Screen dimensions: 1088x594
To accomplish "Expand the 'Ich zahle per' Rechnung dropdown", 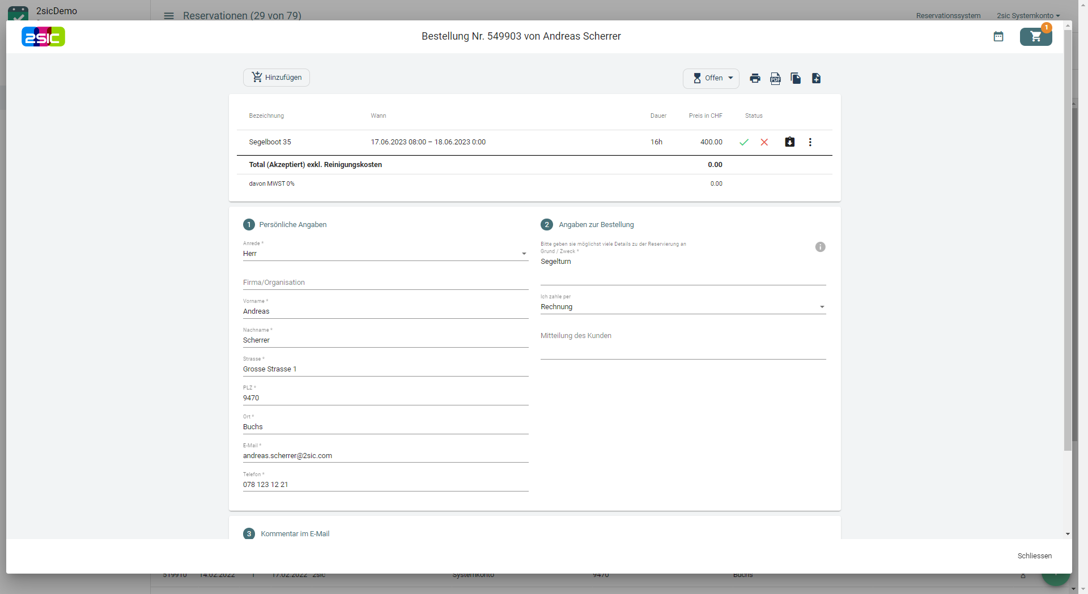I will pyautogui.click(x=683, y=307).
